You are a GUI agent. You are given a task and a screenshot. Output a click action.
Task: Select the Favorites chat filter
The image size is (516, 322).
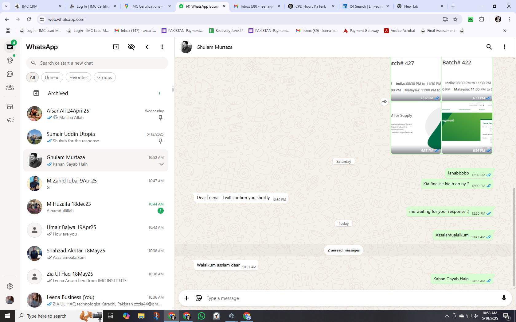(x=78, y=77)
